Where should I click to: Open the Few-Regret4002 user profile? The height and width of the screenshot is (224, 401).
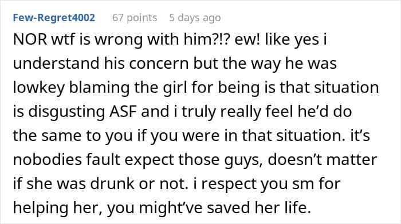click(54, 18)
